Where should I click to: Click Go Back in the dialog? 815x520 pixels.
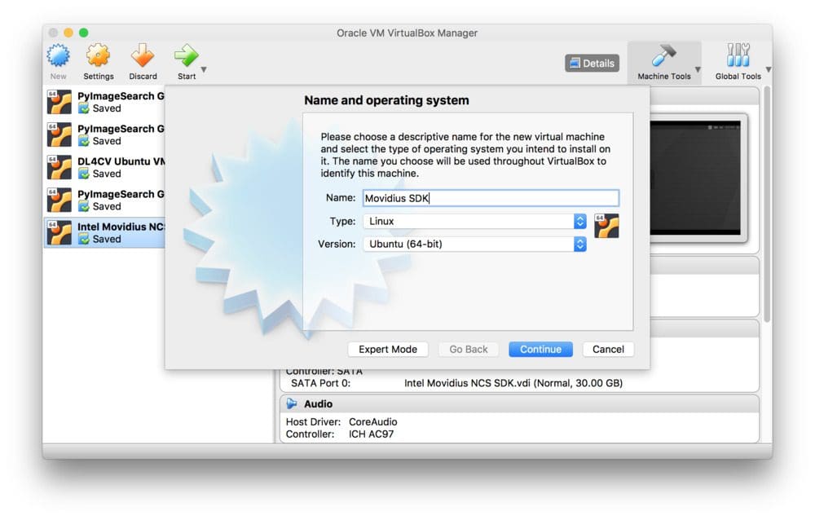tap(468, 349)
